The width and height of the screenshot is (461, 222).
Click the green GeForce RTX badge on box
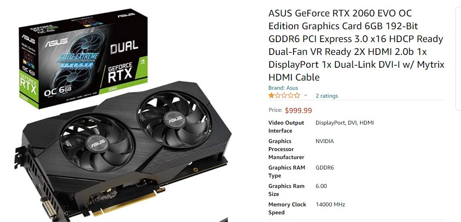[x=123, y=73]
